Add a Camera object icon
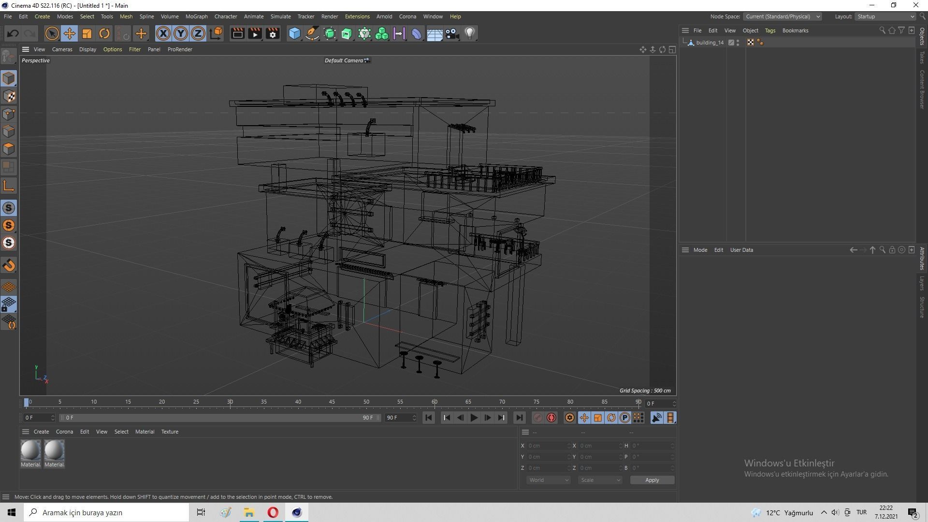 (x=452, y=33)
